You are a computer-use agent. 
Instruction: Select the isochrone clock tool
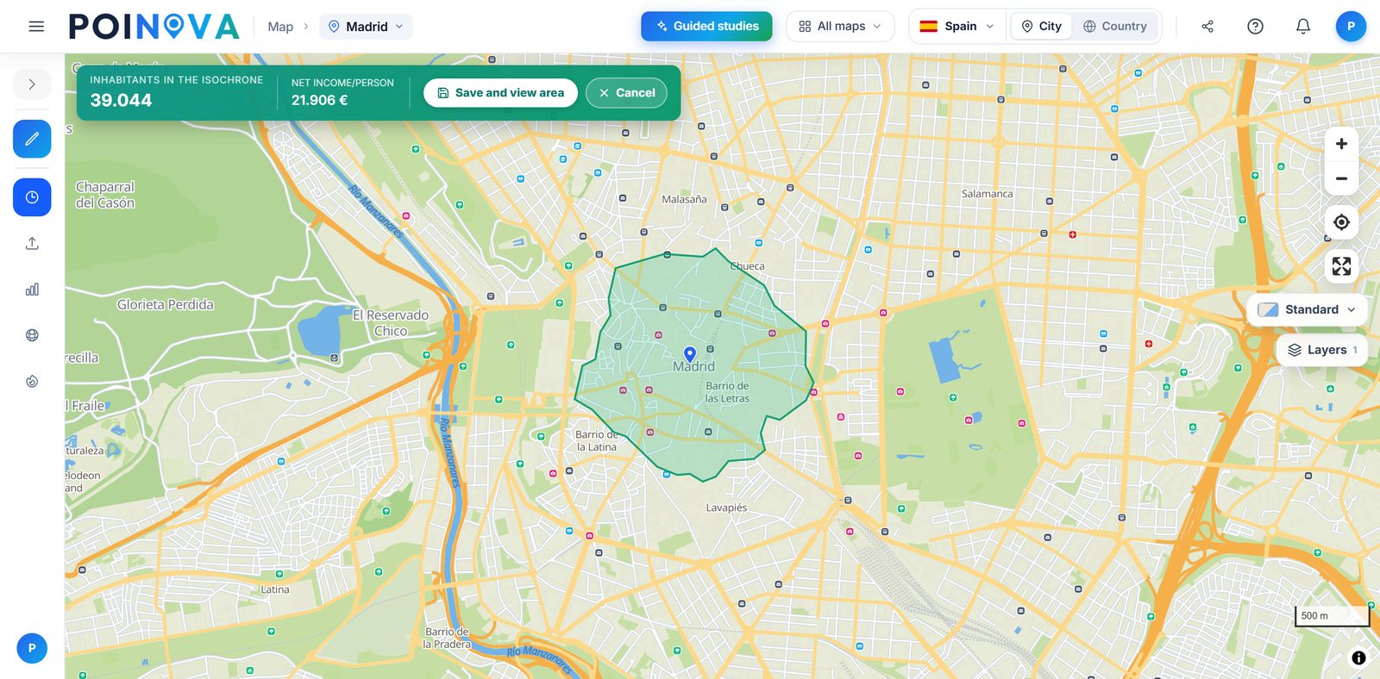pos(32,197)
